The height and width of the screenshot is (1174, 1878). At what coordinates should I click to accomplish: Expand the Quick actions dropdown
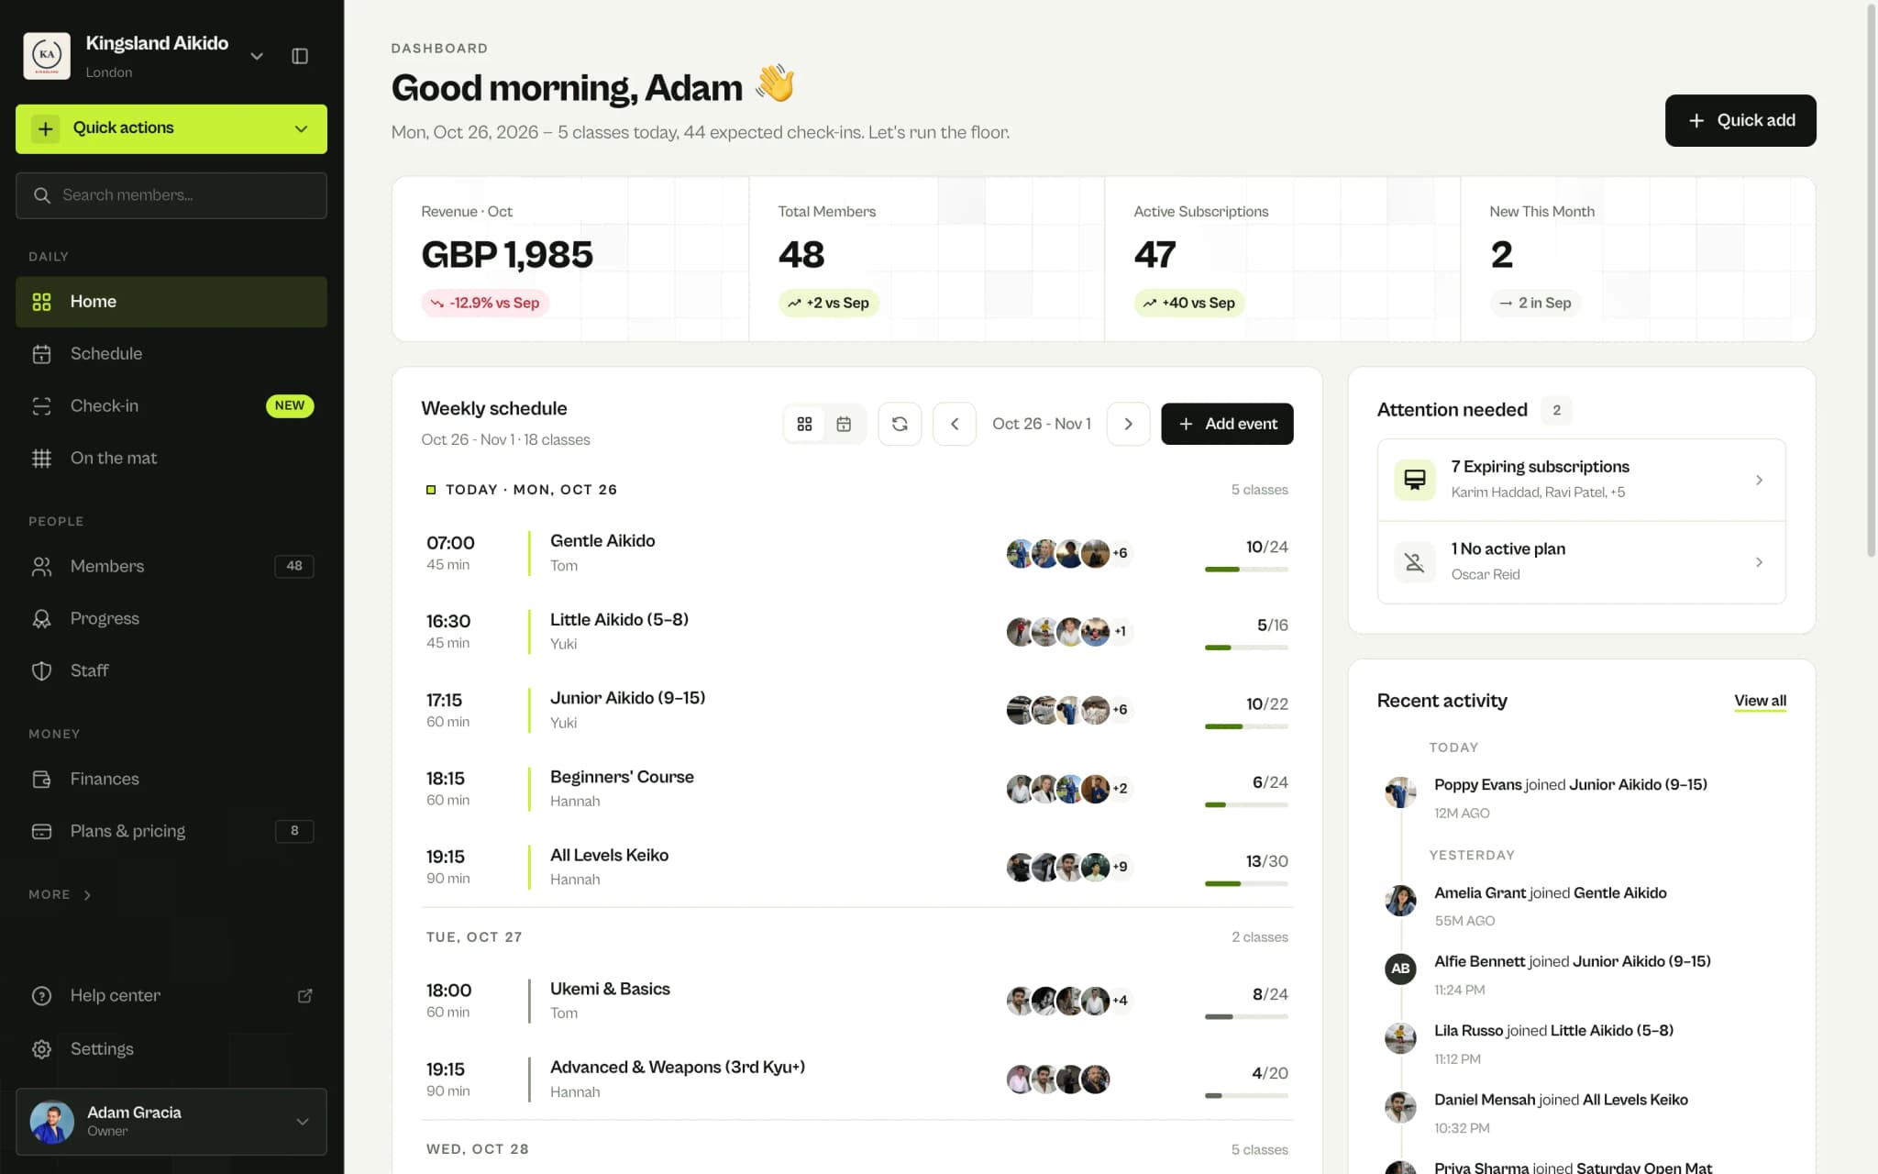click(171, 128)
